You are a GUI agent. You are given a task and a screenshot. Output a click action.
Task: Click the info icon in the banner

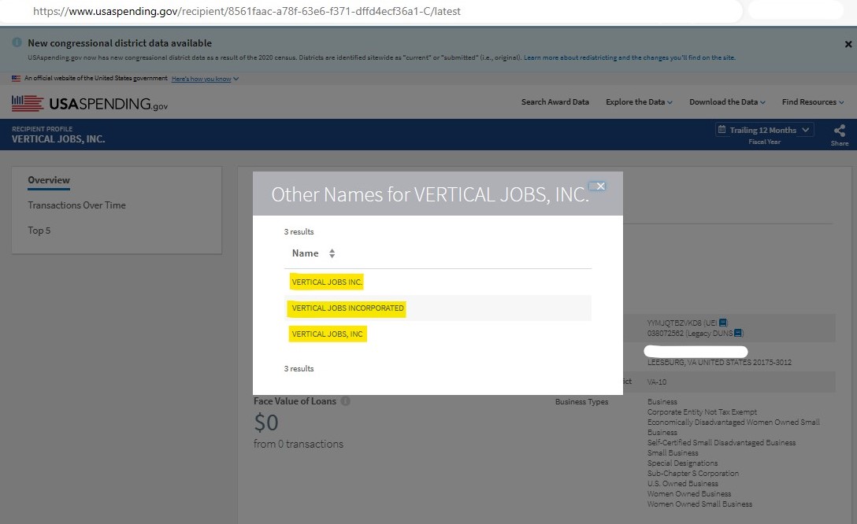(17, 42)
